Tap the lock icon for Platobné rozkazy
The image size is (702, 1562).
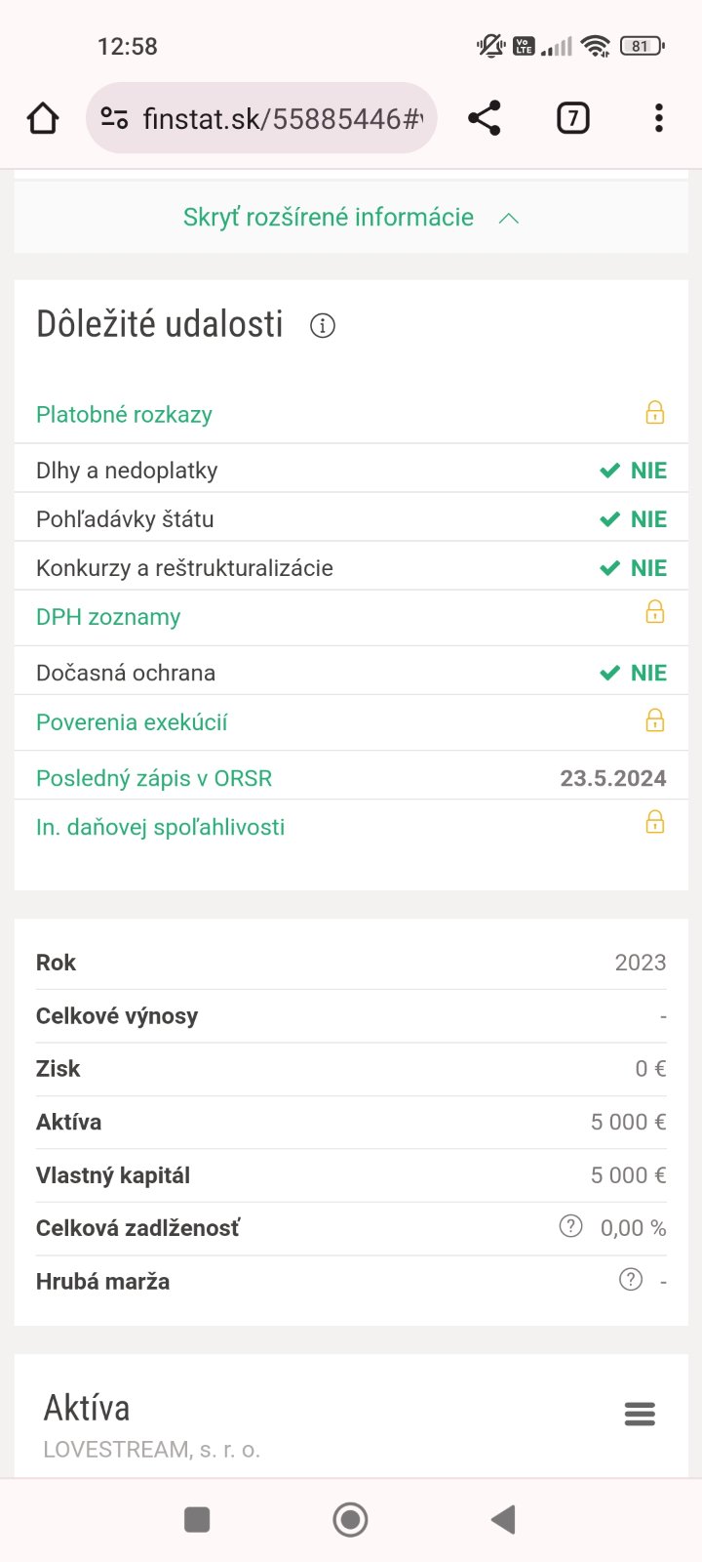(655, 413)
